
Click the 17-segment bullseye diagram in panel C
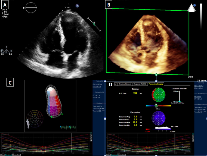[x=35, y=119]
